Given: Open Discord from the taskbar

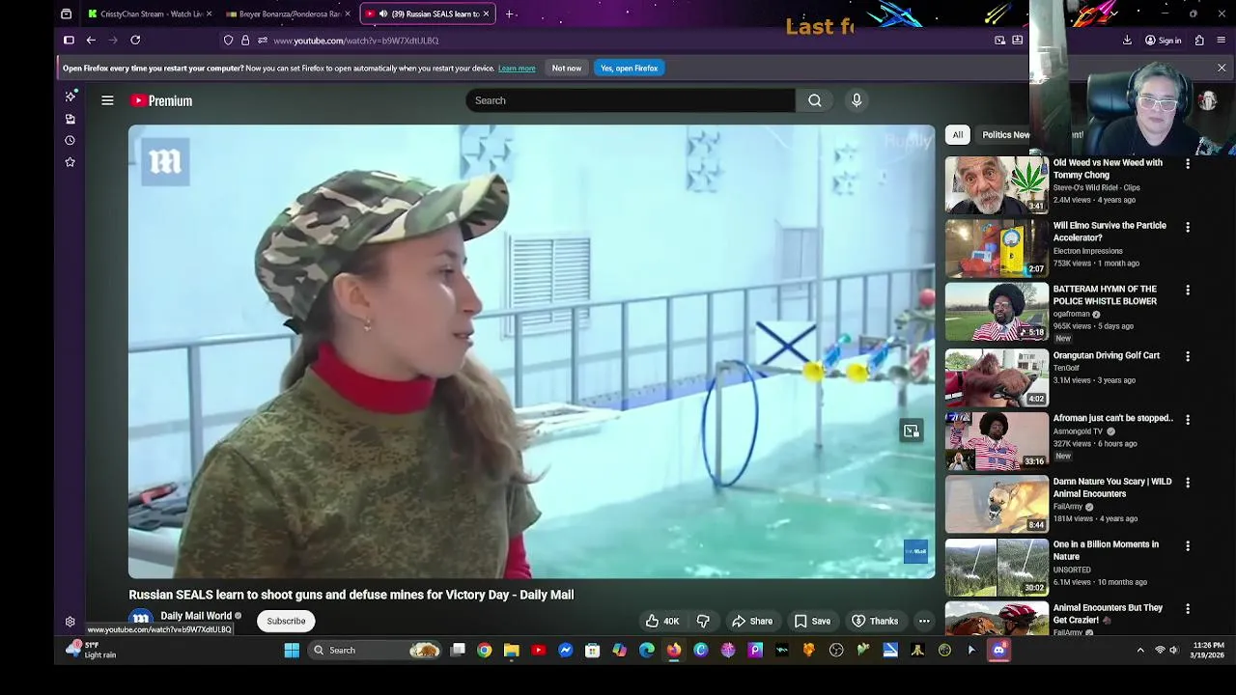Looking at the screenshot, I should pyautogui.click(x=998, y=651).
